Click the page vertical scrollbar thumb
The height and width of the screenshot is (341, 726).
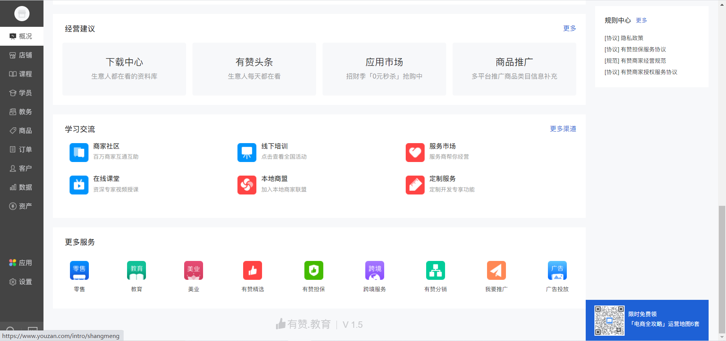click(722, 269)
